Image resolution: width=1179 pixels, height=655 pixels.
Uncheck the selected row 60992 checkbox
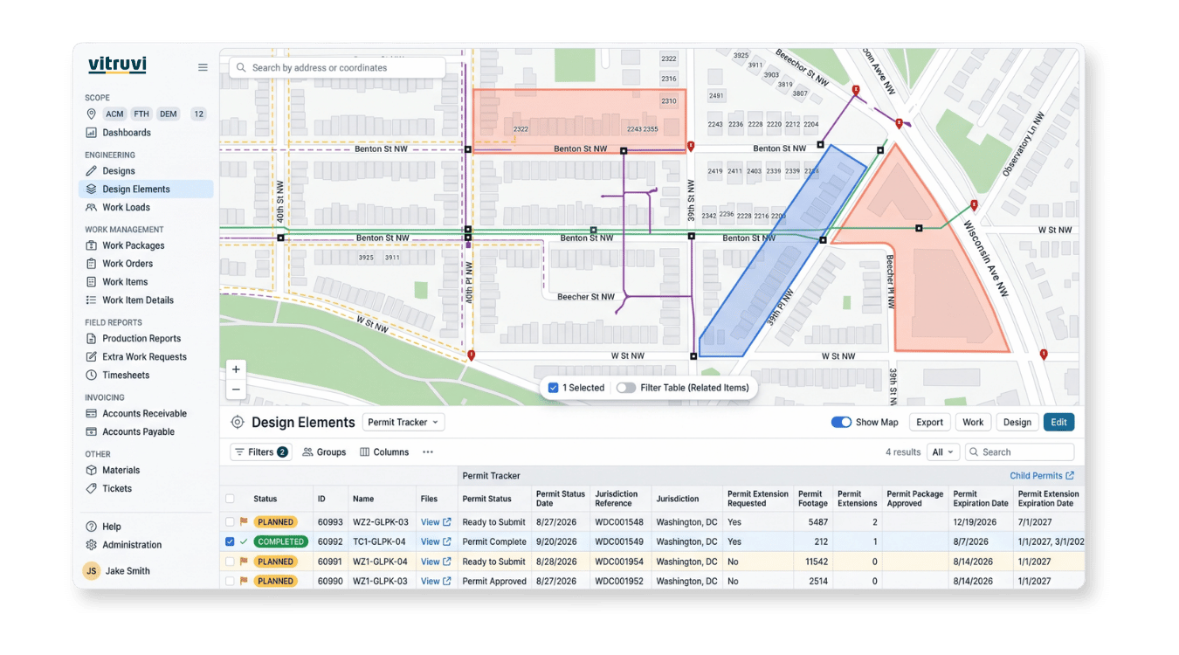coord(230,541)
